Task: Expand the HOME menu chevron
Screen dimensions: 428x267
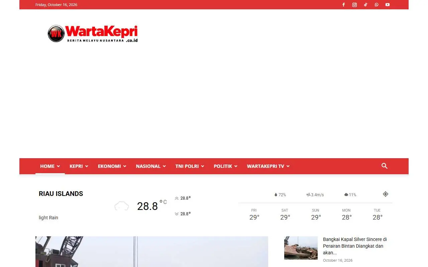Action: pos(58,166)
